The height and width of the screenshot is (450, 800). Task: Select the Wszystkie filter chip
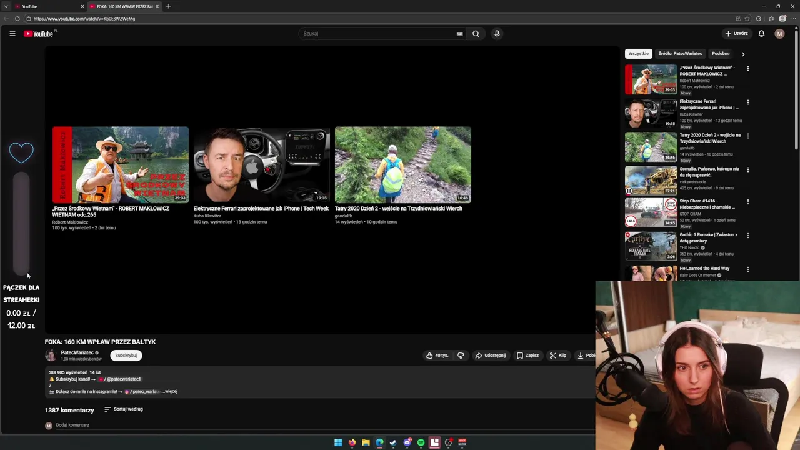click(x=639, y=54)
